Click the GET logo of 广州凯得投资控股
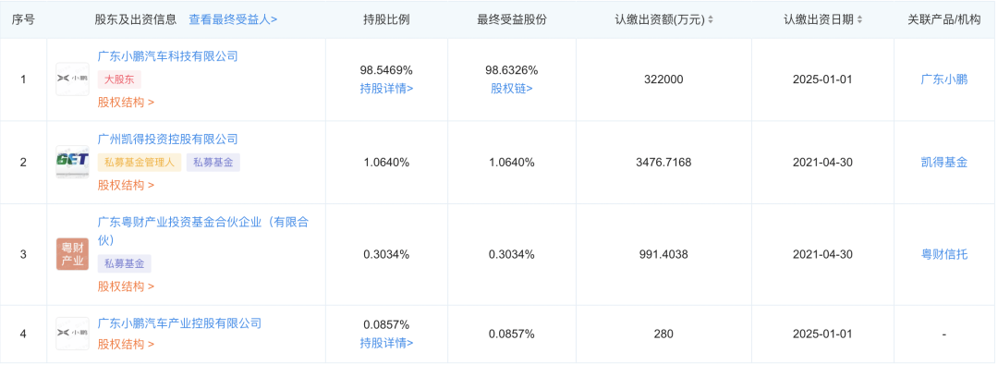Screen dimensions: 998x365 click(73, 162)
